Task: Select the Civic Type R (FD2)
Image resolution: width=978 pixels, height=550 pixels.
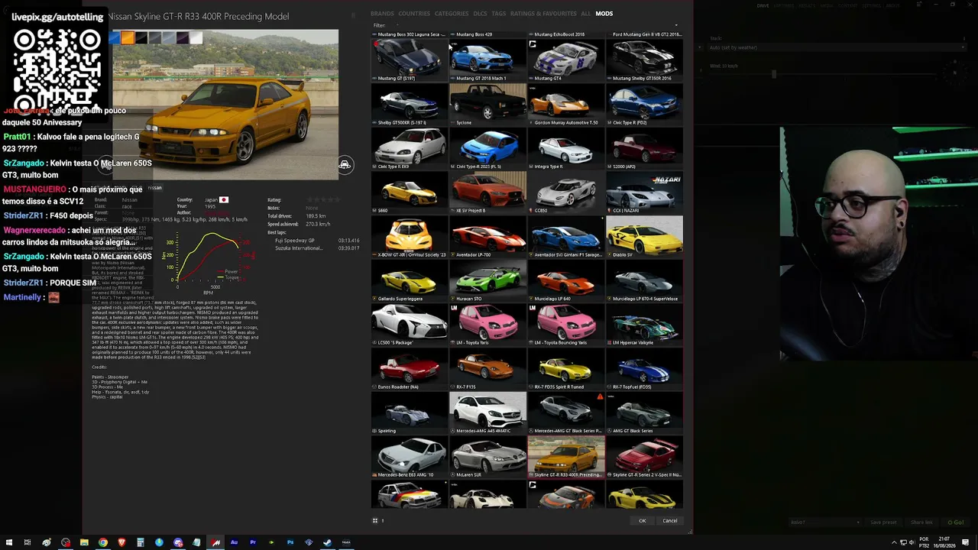Action: tap(644, 105)
